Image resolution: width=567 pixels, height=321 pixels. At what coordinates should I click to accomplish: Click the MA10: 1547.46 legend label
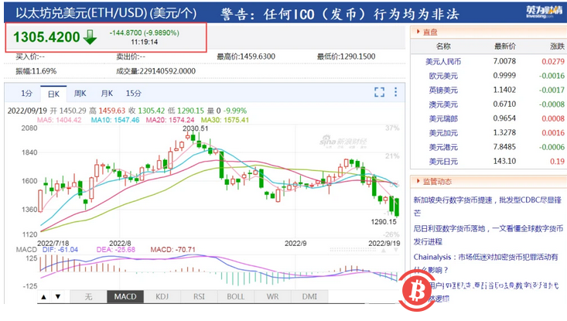point(115,120)
